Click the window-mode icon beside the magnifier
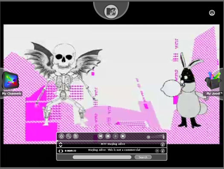Viewport: 224px width, 169px height. click(76, 136)
